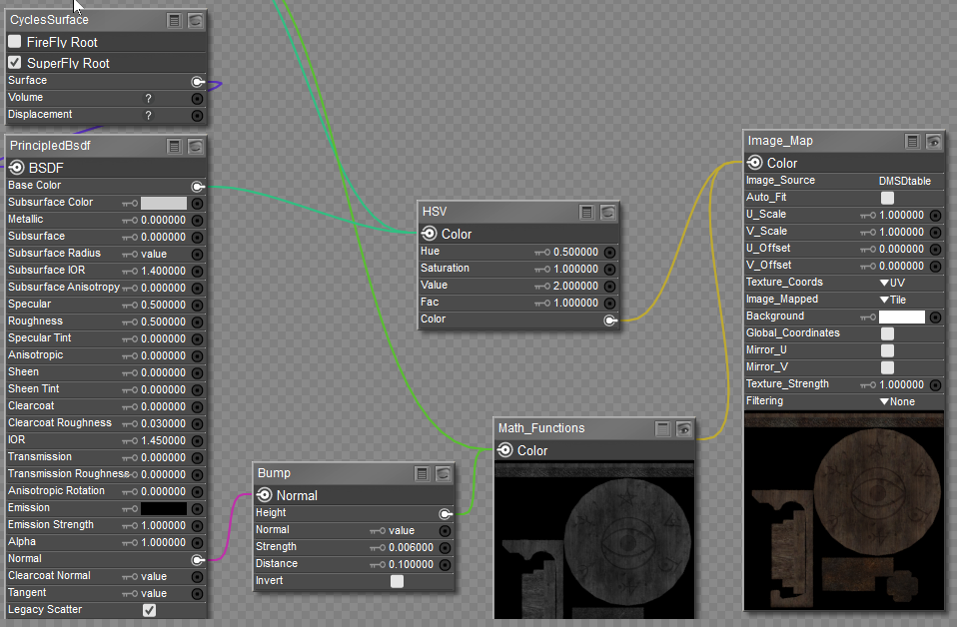Click the Texture_Strength value 1.000000
Viewport: 957px width, 627px height.
pyautogui.click(x=901, y=384)
